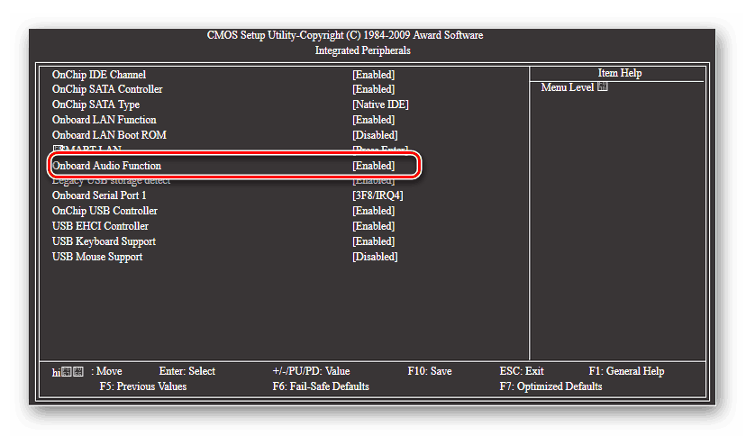746x436 pixels.
Task: Open the 3F8/IRQ4 serial port value
Action: pyautogui.click(x=377, y=195)
